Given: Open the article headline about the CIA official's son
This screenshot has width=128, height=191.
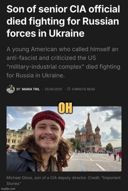Looking at the screenshot, I should click(x=63, y=21).
